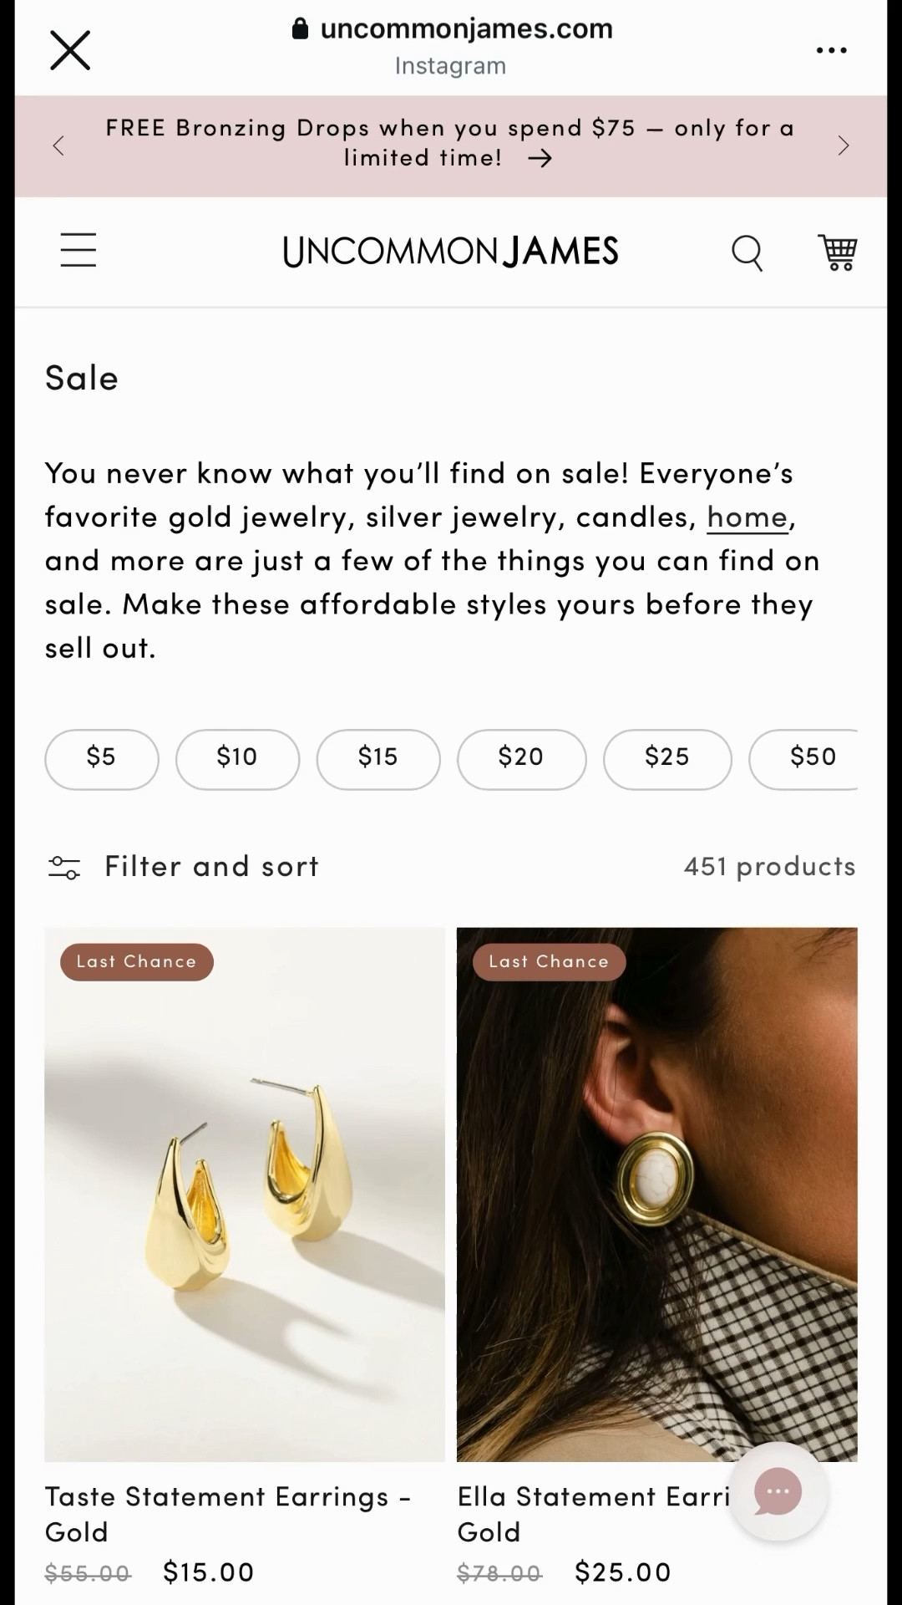This screenshot has width=902, height=1605.
Task: Open Taste Statement Earrings product image
Action: tap(245, 1194)
